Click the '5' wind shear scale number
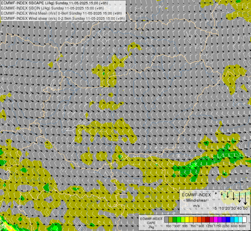The height and width of the screenshot is (231, 251). tap(216, 208)
